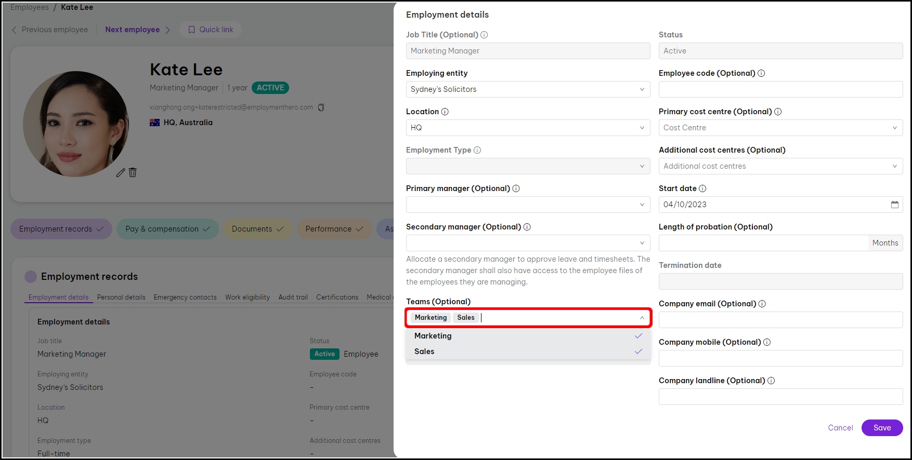Image resolution: width=912 pixels, height=460 pixels.
Task: Click the Location info icon
Action: coord(445,112)
